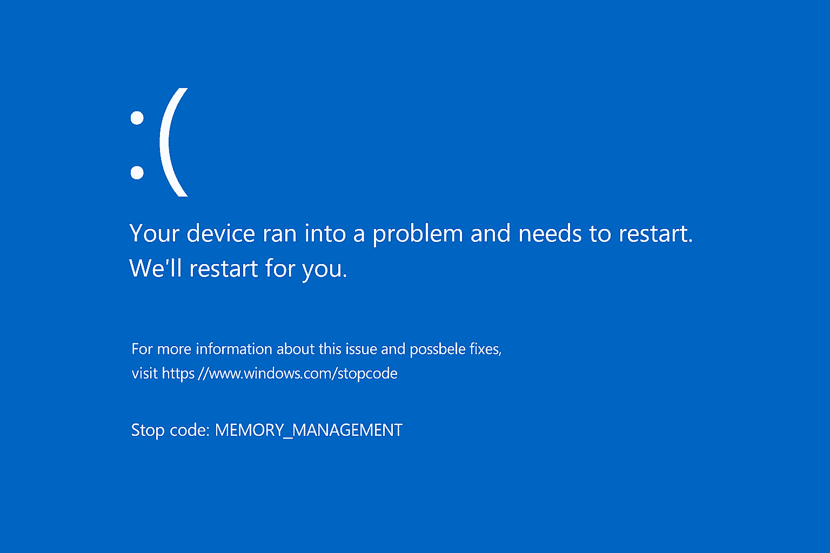The image size is (830, 553).
Task: Click the lower dot of the sad face
Action: pos(137,173)
